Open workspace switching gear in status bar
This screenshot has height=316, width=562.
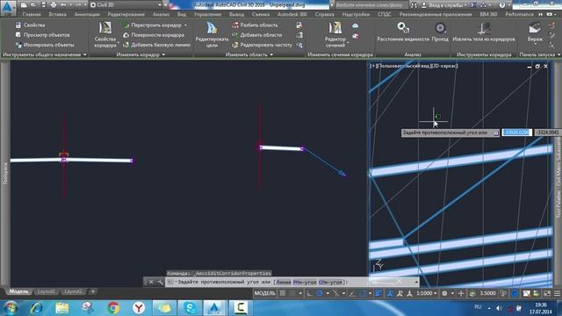click(444, 293)
